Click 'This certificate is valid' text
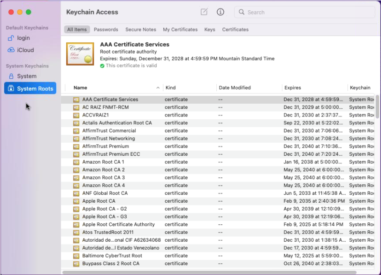 [x=131, y=66]
